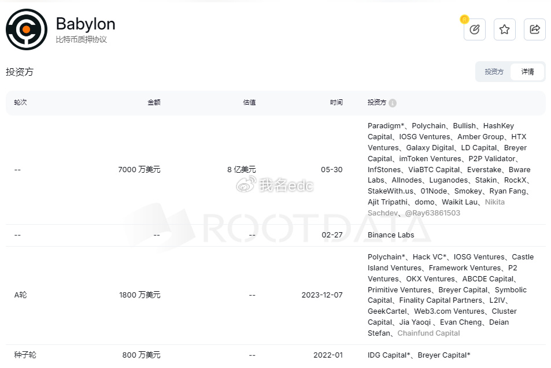Click the 2022-01 date cell

[328, 355]
